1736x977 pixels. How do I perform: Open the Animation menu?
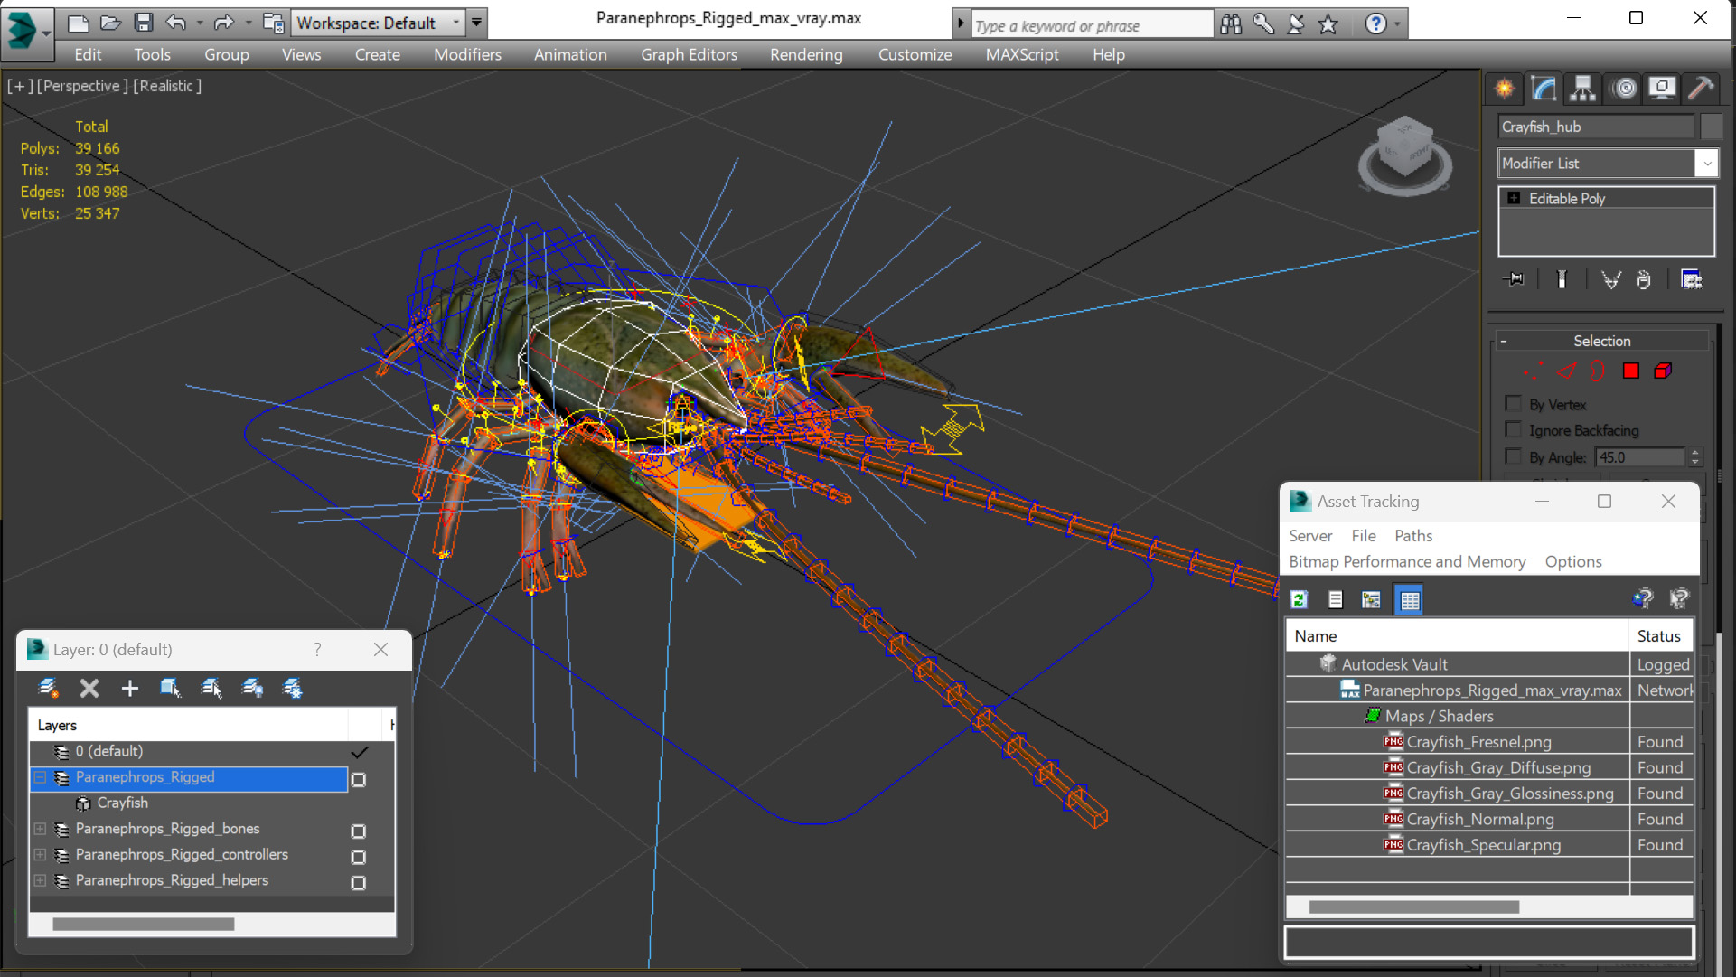570,54
